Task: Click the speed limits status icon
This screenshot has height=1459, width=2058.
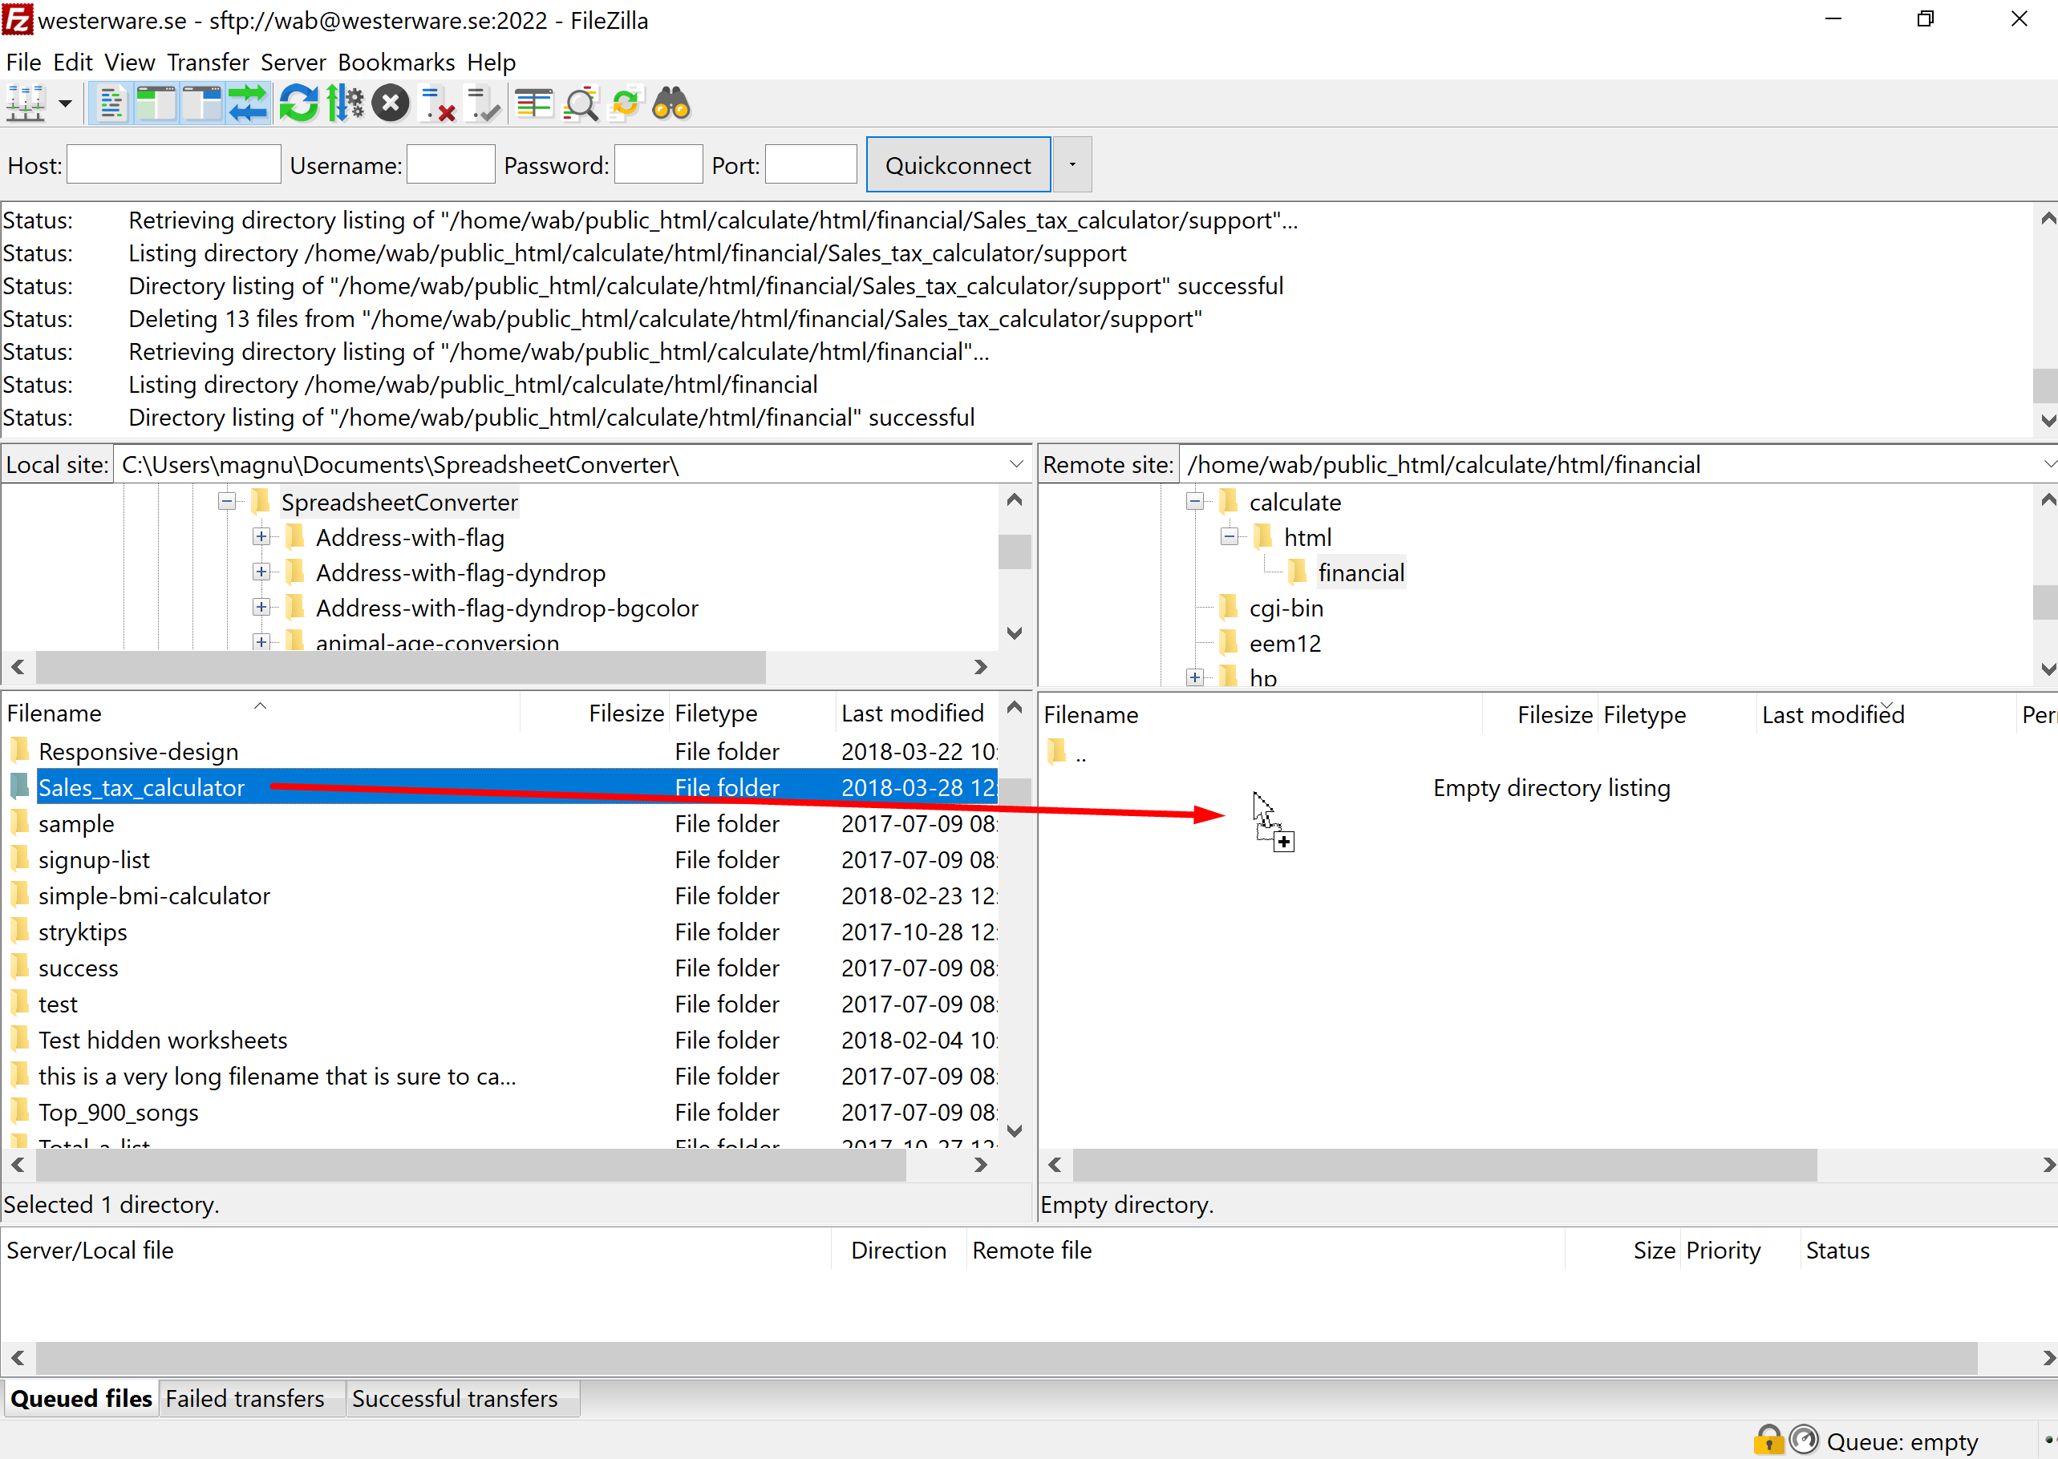Action: 1804,1440
